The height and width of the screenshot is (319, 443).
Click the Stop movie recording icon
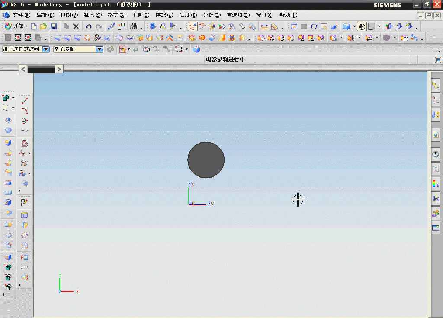pos(28,38)
